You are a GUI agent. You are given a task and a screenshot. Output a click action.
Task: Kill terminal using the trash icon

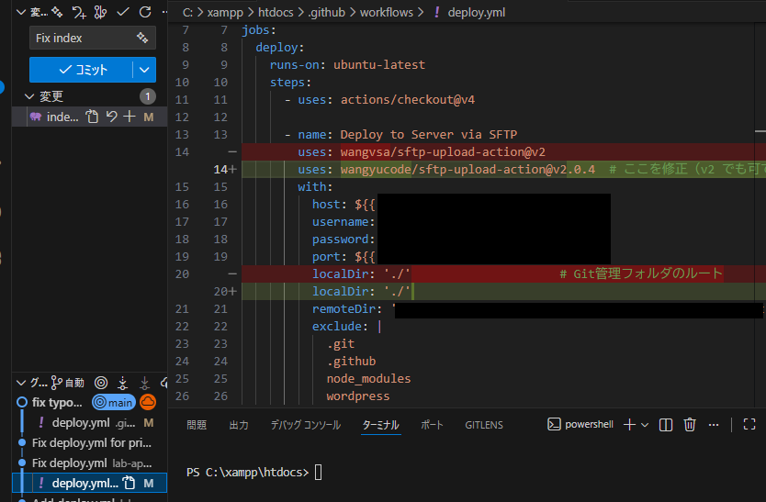coord(690,424)
